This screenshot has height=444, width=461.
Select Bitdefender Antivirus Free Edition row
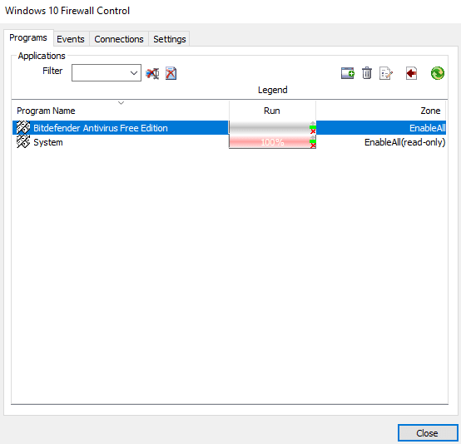click(229, 128)
